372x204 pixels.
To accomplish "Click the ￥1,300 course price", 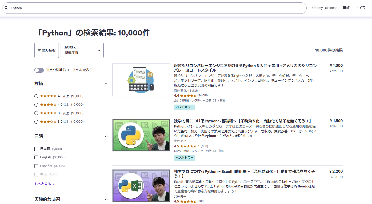I will tap(336, 66).
